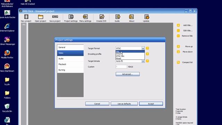Switch to the General settings tab
This screenshot has width=222, height=125.
[x=70, y=47]
